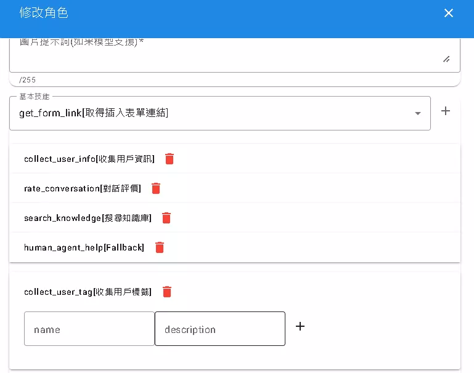Screen dimensions: 474x373
Task: Remove rate_conversation using its trash icon
Action: (156, 188)
